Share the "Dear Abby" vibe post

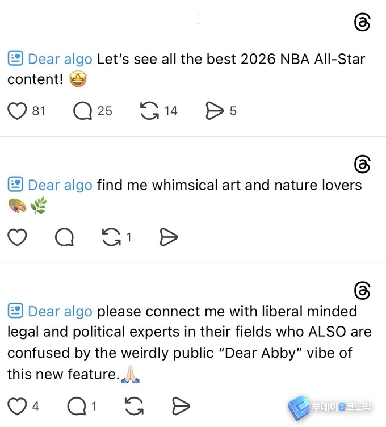tap(181, 406)
